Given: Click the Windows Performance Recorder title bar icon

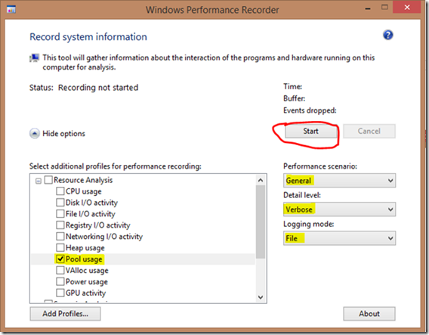Looking at the screenshot, I should (11, 9).
